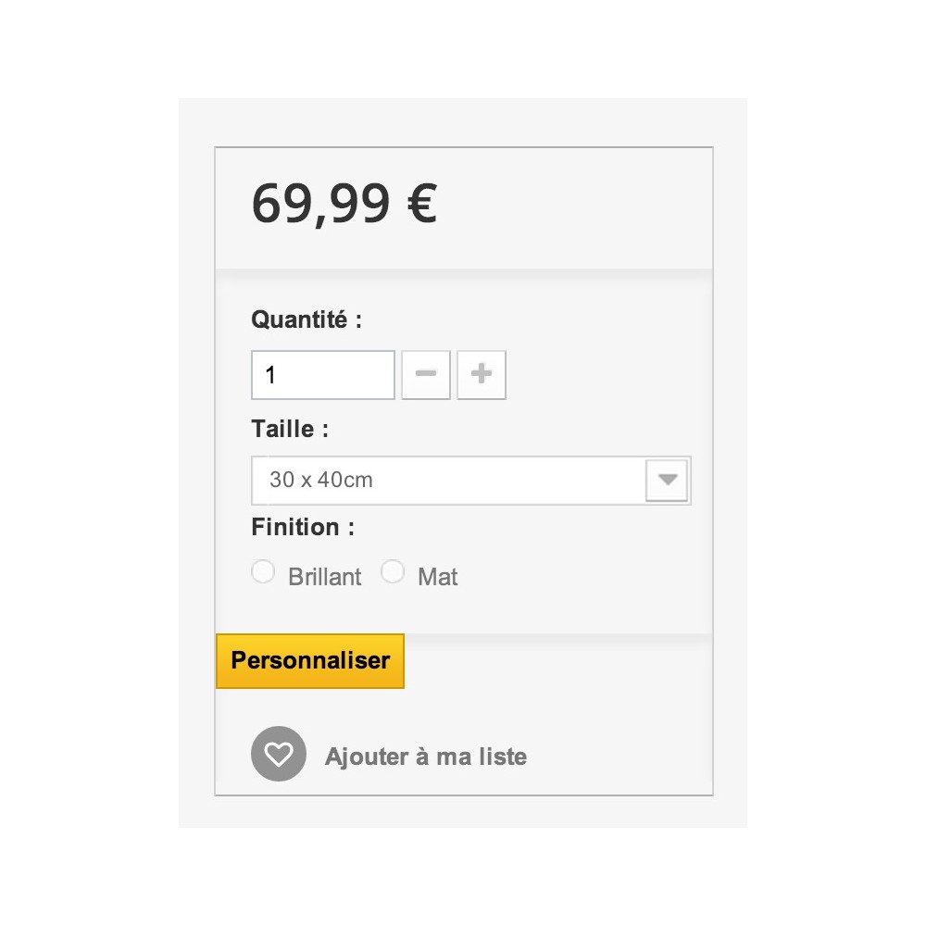Screen dimensions: 926x926
Task: Decrease quantity with the minus button
Action: click(426, 375)
